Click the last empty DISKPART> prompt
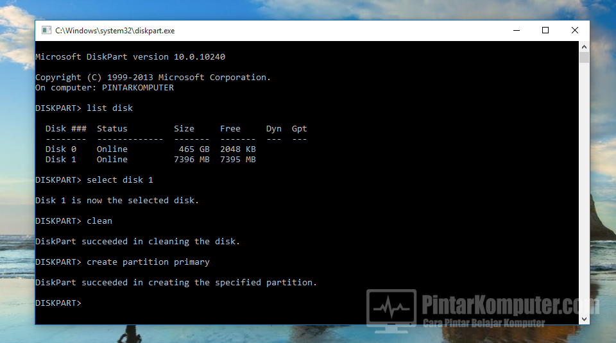 58,303
